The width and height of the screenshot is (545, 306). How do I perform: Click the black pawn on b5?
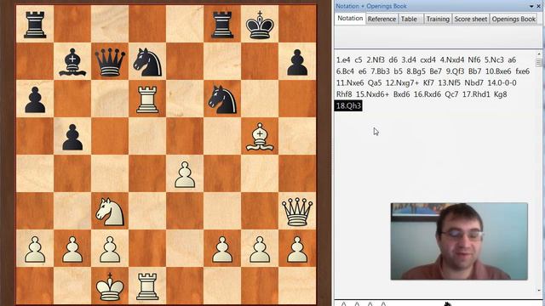[72, 138]
